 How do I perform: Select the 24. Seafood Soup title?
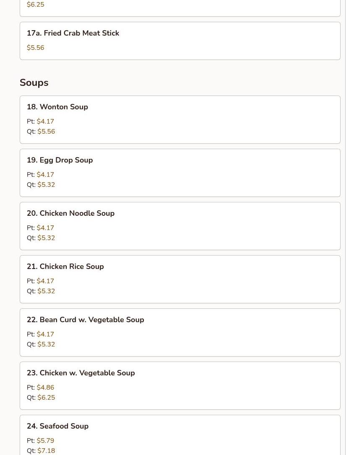coord(57,426)
